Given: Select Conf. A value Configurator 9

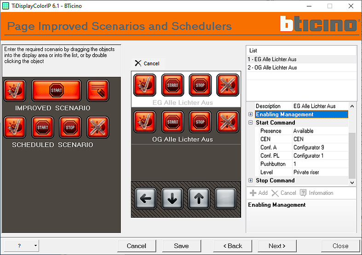Looking at the screenshot, I should tap(320, 147).
